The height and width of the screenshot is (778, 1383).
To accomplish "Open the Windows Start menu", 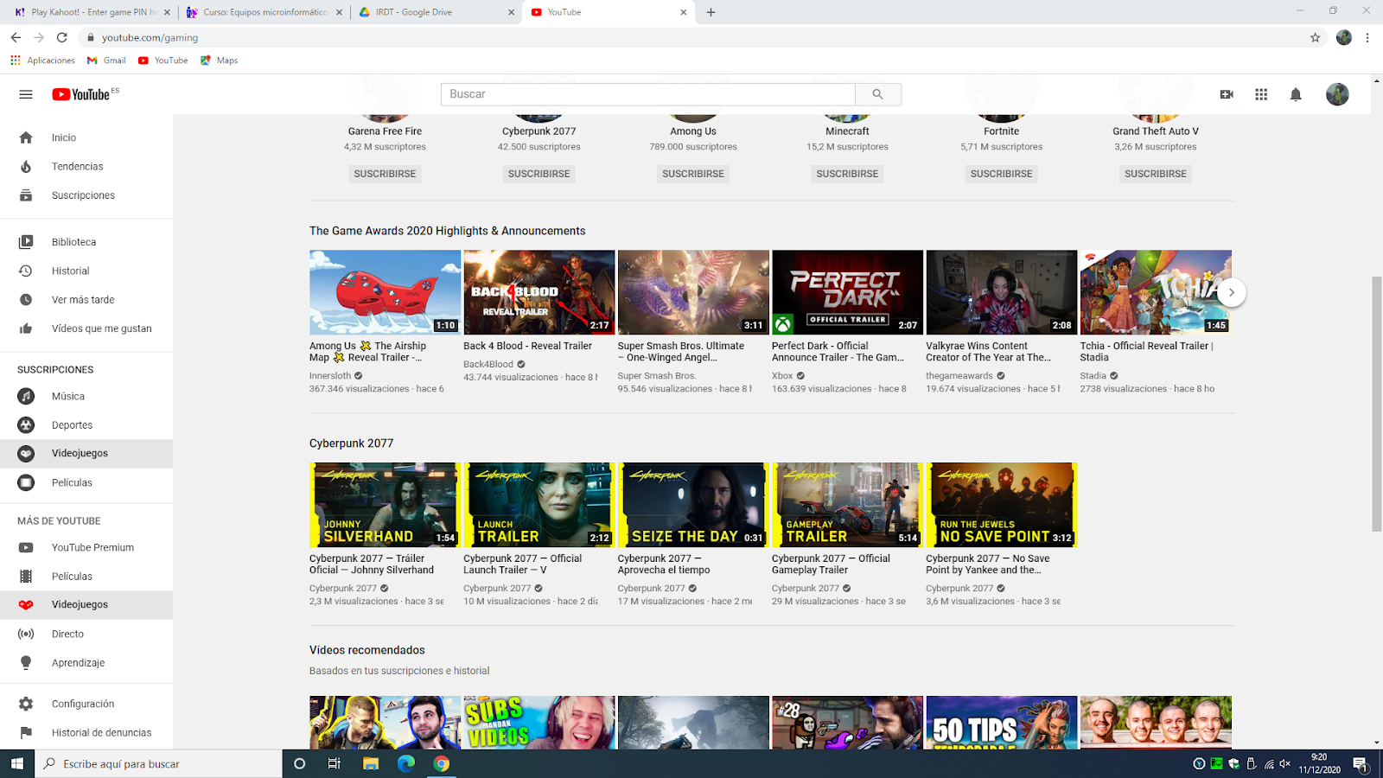I will [17, 763].
